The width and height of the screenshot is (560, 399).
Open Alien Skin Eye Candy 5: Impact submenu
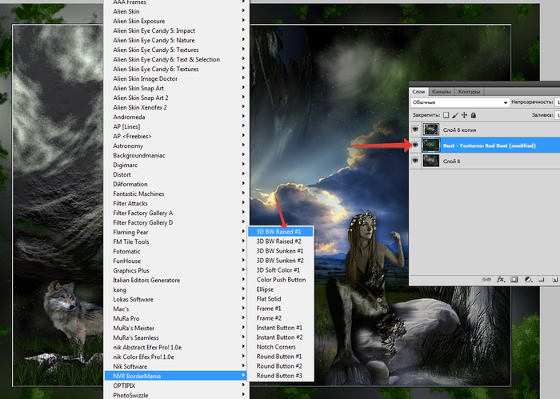pos(176,30)
